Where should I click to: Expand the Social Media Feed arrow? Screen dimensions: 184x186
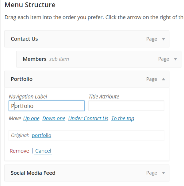163,173
